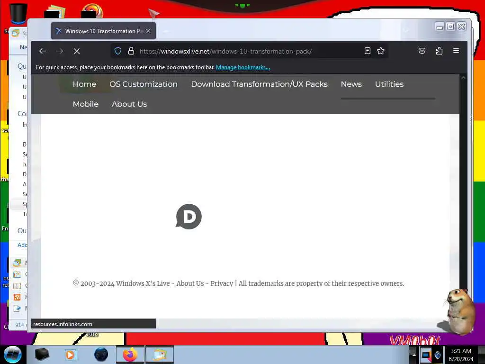Image resolution: width=485 pixels, height=364 pixels.
Task: Open the Recycle Bin desktop icon
Action: tap(18, 14)
